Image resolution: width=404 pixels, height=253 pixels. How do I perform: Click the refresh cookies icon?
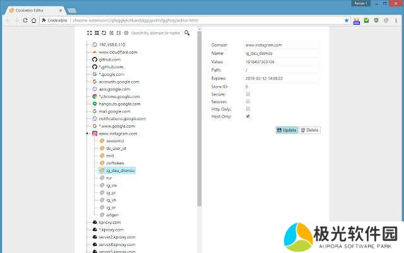click(104, 33)
